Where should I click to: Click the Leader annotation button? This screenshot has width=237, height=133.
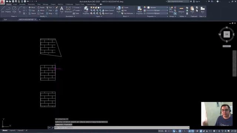76,10
